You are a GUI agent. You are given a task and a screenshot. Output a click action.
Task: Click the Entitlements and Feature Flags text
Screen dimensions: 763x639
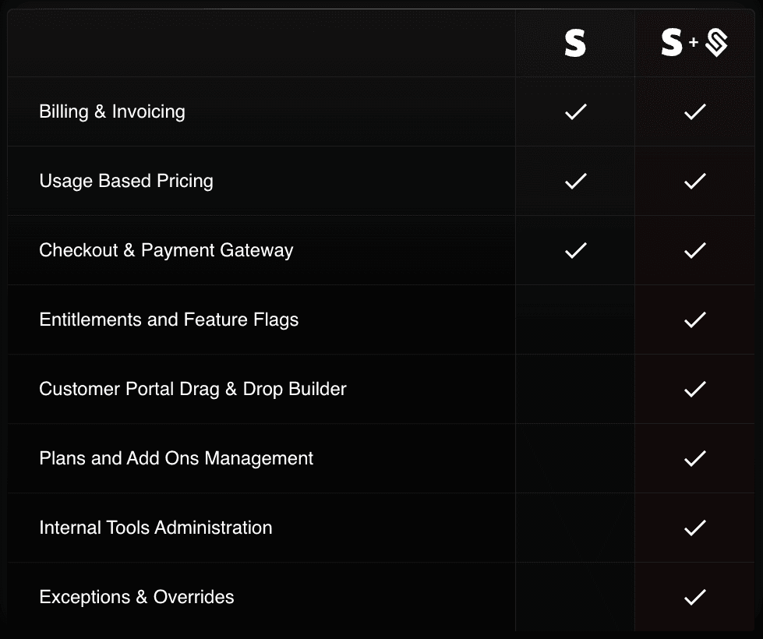(x=169, y=319)
